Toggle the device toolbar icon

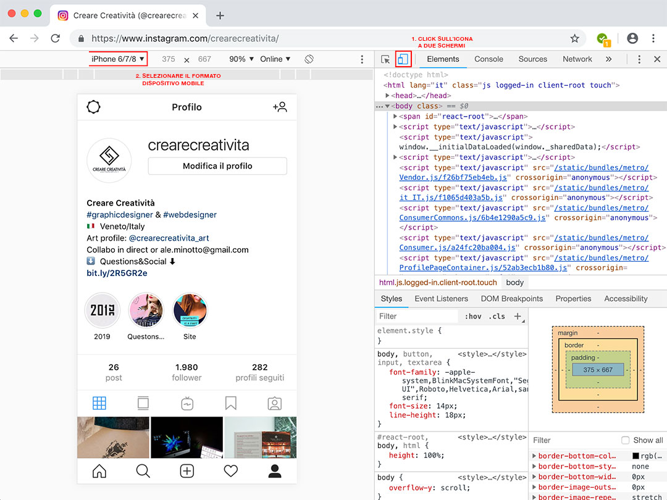coord(403,59)
